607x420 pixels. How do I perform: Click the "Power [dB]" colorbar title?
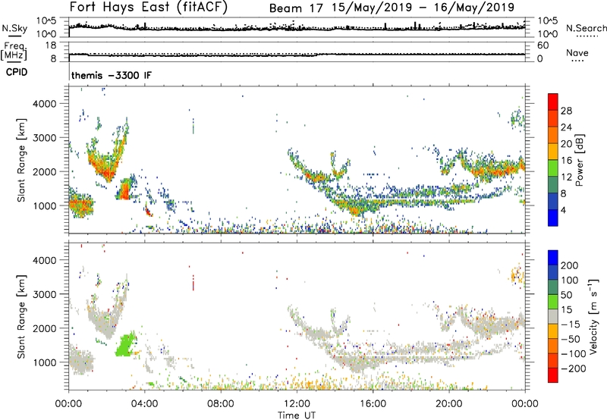coord(580,160)
